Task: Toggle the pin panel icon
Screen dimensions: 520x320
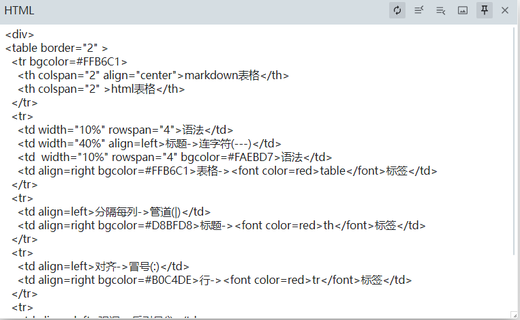Action: 485,10
